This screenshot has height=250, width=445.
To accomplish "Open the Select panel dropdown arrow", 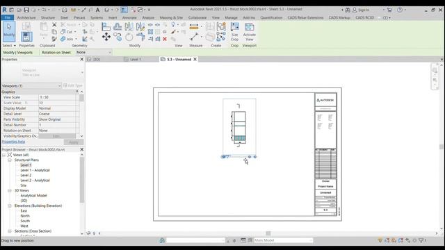I will [x=15, y=46].
